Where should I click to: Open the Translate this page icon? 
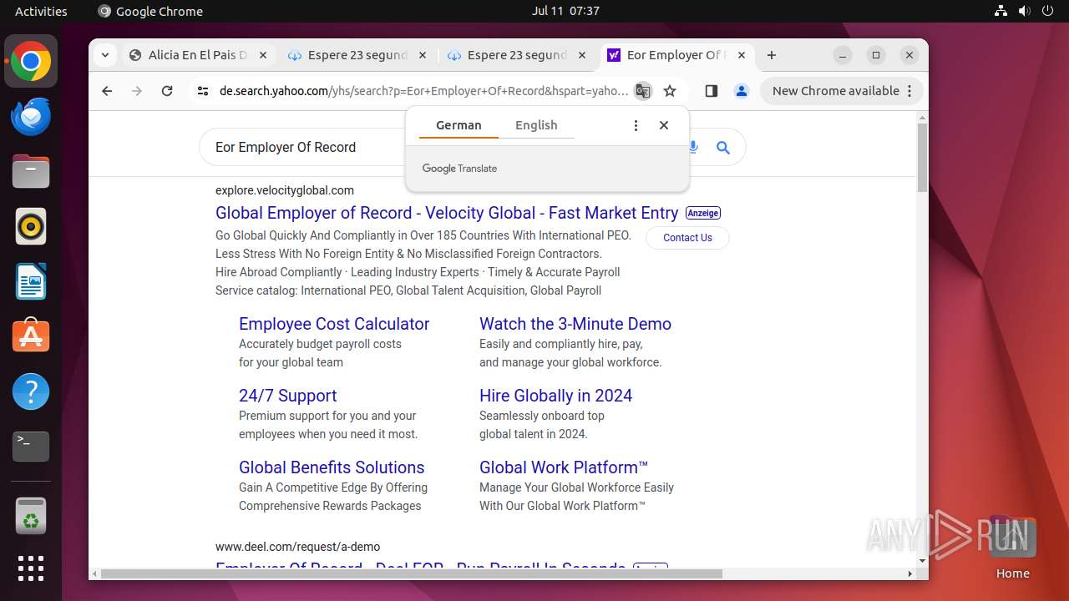642,91
